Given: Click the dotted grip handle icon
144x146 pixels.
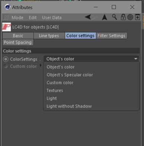Looking at the screenshot, I should [x=6, y=17].
